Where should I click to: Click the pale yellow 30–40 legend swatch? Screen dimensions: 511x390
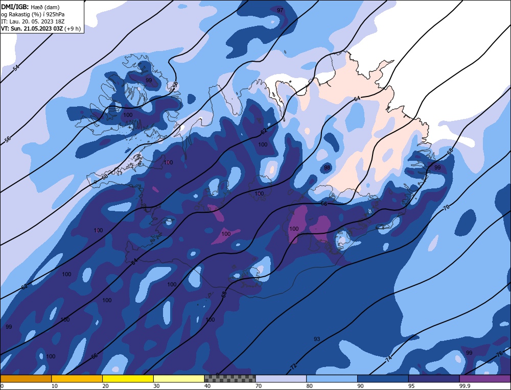tap(179, 378)
